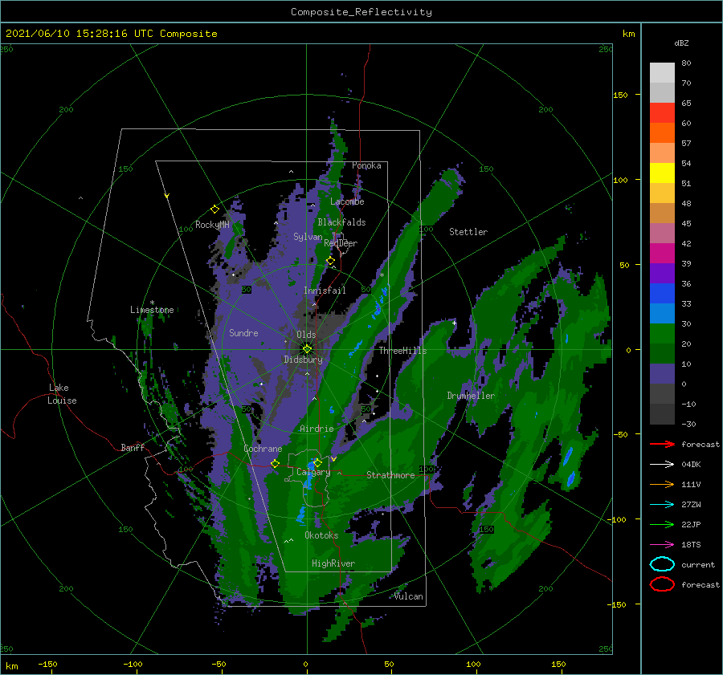Viewport: 723px width, 675px height.
Task: Click the 100 tick label on right axis
Action: pos(620,180)
